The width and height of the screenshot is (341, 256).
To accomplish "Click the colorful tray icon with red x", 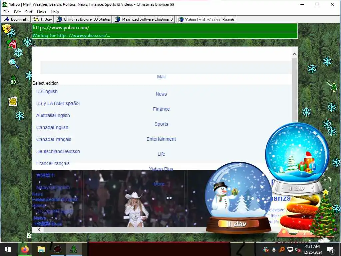I will pos(266,249).
